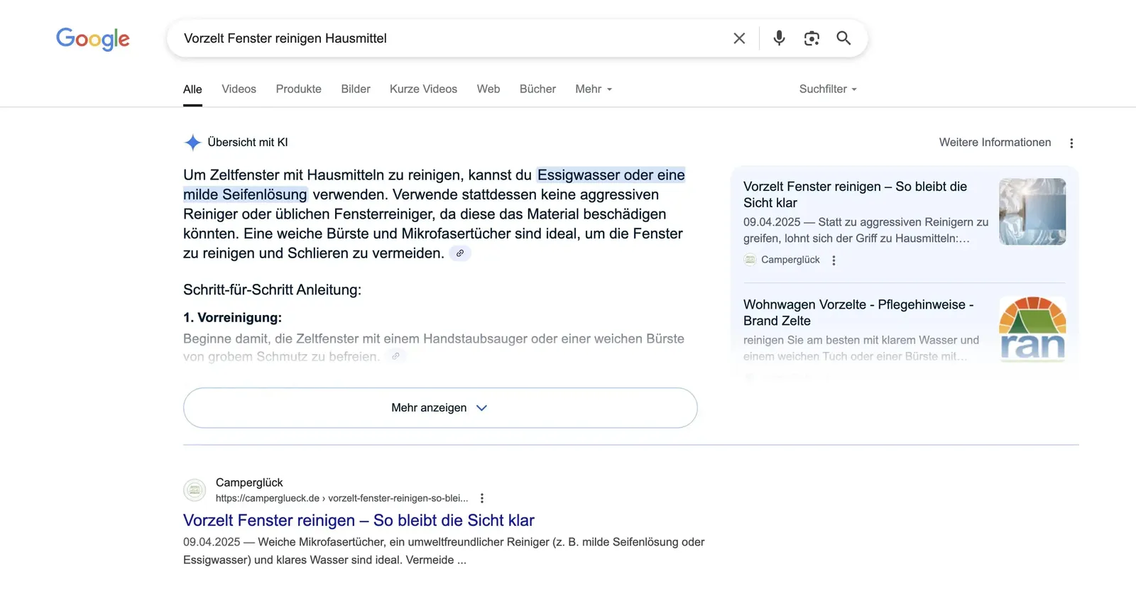This screenshot has width=1136, height=591.
Task: Open Brand Zelte logo thumbnail
Action: pyautogui.click(x=1032, y=329)
